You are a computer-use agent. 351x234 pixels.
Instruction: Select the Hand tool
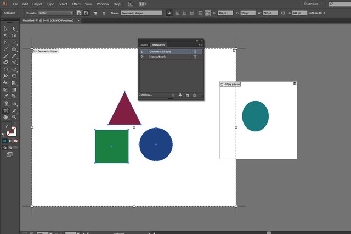pyautogui.click(x=6, y=117)
